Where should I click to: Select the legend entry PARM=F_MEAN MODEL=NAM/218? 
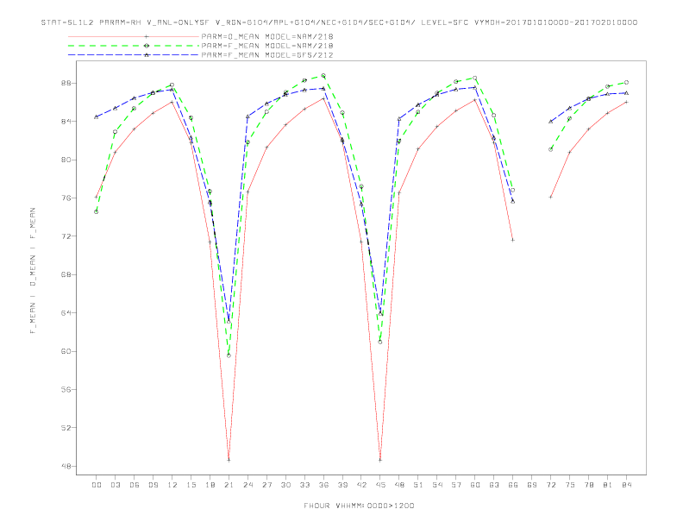(x=267, y=46)
